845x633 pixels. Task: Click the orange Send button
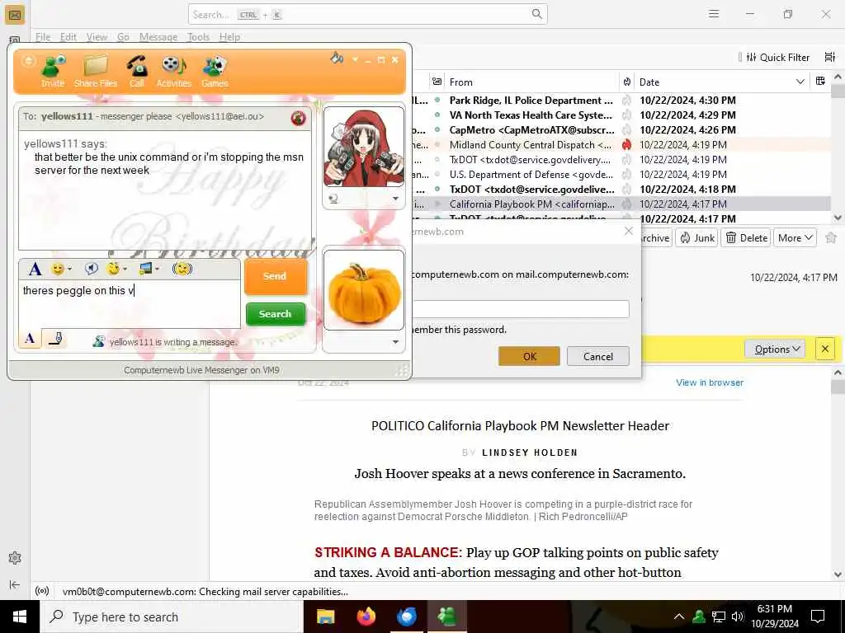(275, 276)
